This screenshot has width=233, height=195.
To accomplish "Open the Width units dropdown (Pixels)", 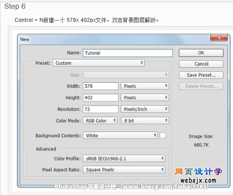I will [x=145, y=86].
